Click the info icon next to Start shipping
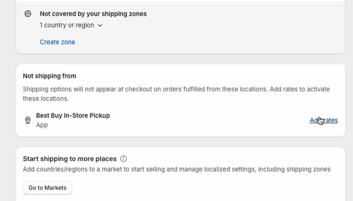Screen dimensions: 353x201 click(123, 159)
